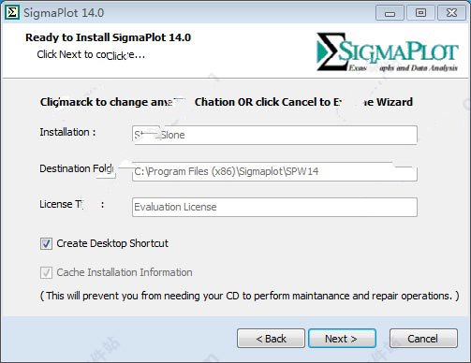Maximize the installer window
The image size is (471, 363).
tap(420, 13)
